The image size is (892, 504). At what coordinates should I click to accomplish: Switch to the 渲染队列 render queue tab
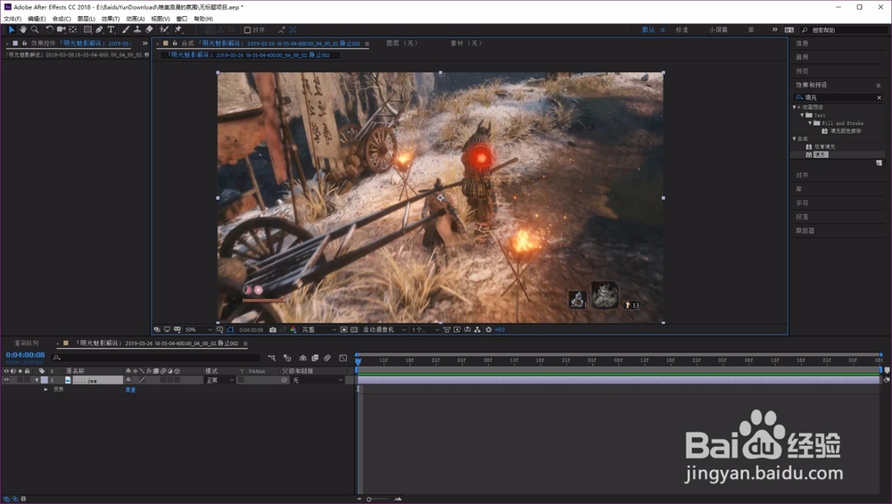pos(26,343)
